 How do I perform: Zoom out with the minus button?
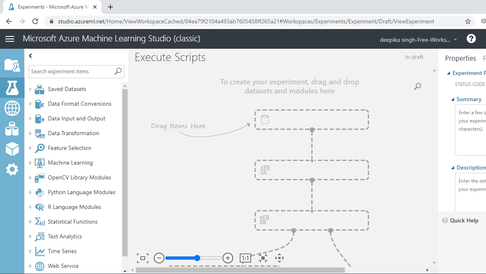(159, 258)
